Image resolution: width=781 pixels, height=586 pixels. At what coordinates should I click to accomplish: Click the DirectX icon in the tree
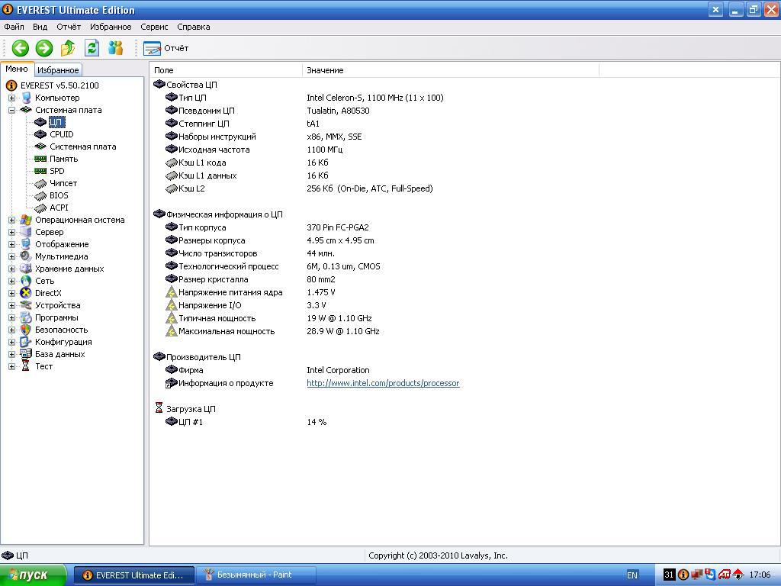[x=26, y=293]
